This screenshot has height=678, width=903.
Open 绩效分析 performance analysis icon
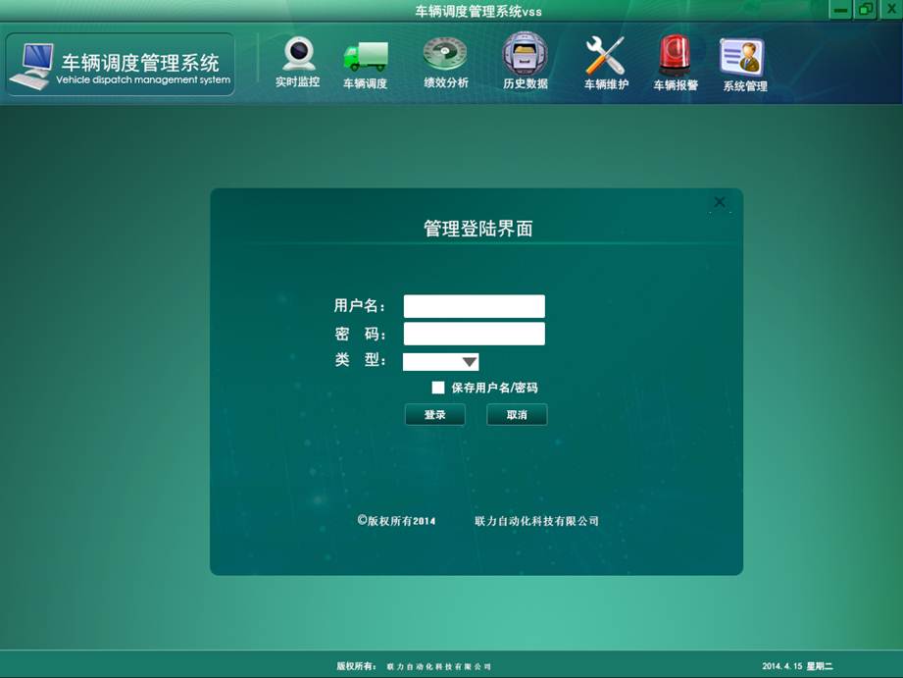[x=445, y=54]
